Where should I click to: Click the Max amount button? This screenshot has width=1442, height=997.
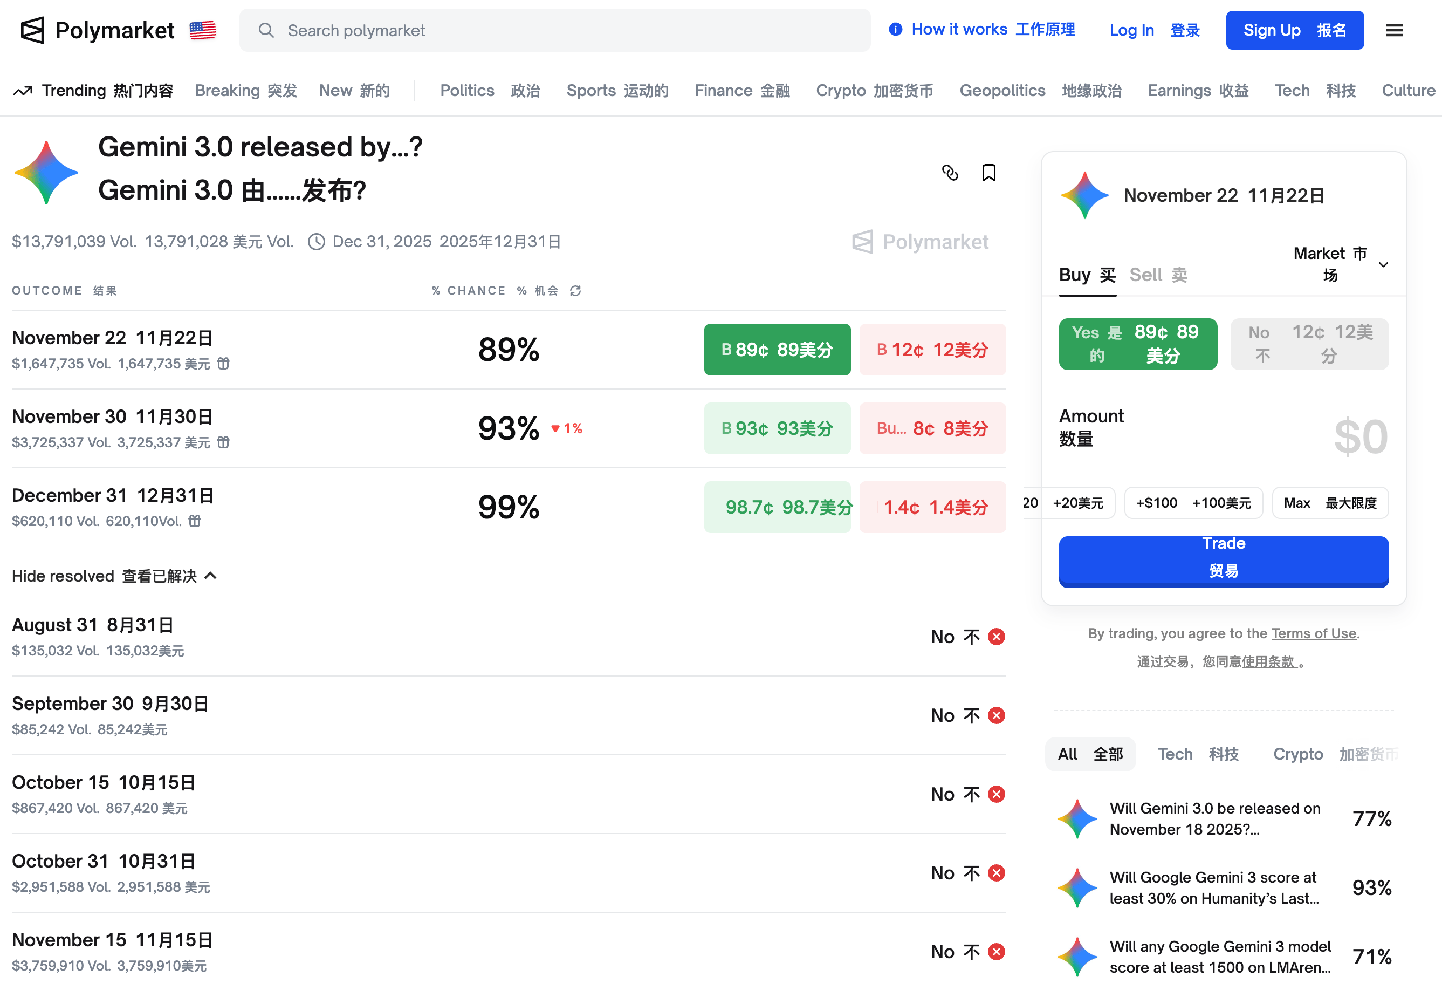pos(1330,502)
